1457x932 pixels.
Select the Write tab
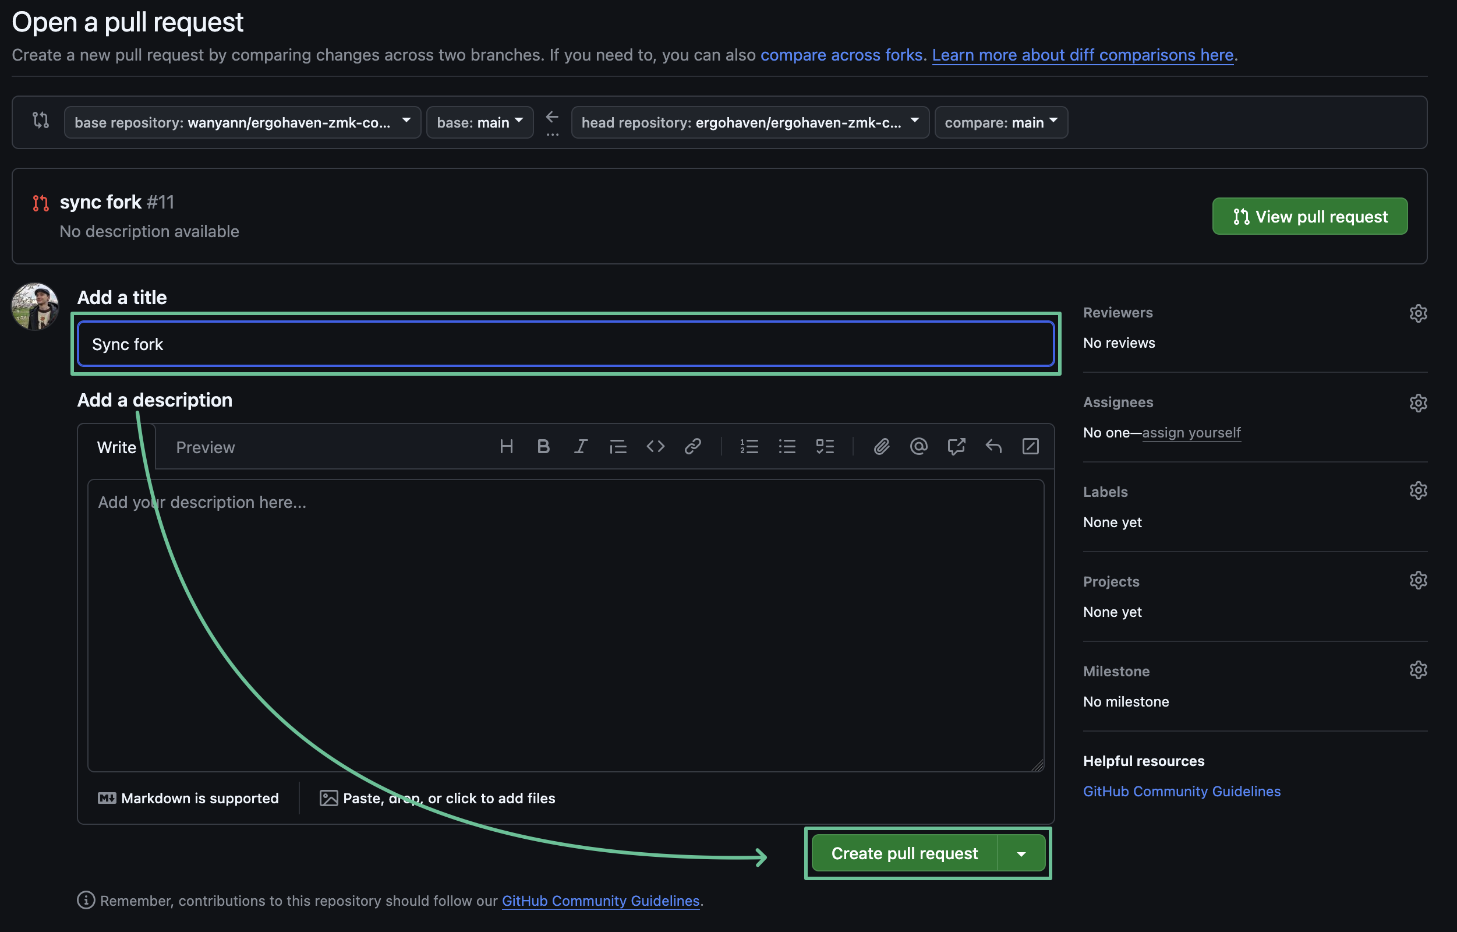(117, 447)
